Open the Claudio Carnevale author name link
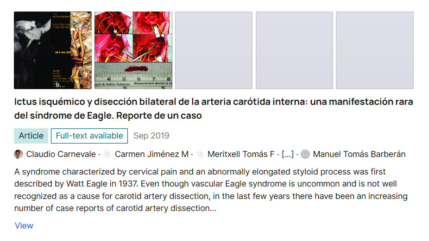This screenshot has height=241, width=429. click(x=61, y=154)
